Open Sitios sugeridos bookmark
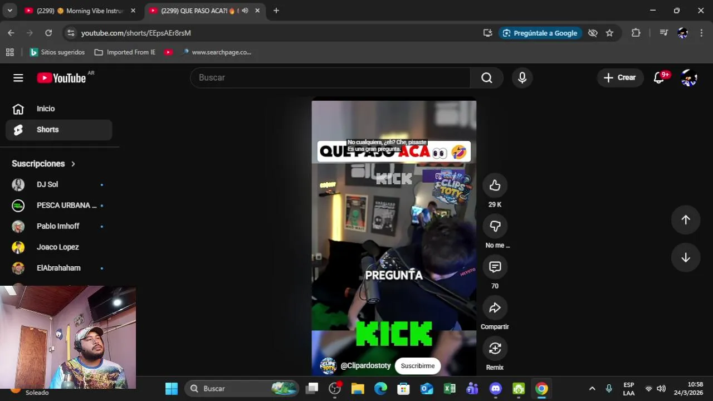 [x=57, y=52]
